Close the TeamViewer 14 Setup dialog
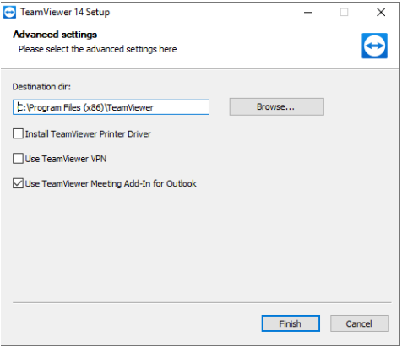The height and width of the screenshot is (347, 402). 381,13
